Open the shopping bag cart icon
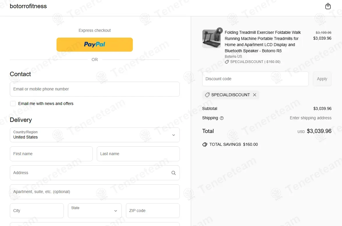This screenshot has width=342, height=226. click(328, 6)
